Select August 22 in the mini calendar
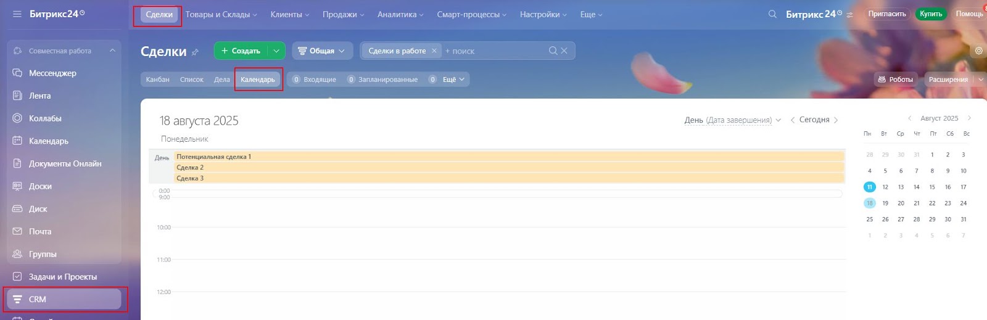The width and height of the screenshot is (987, 320). (932, 203)
